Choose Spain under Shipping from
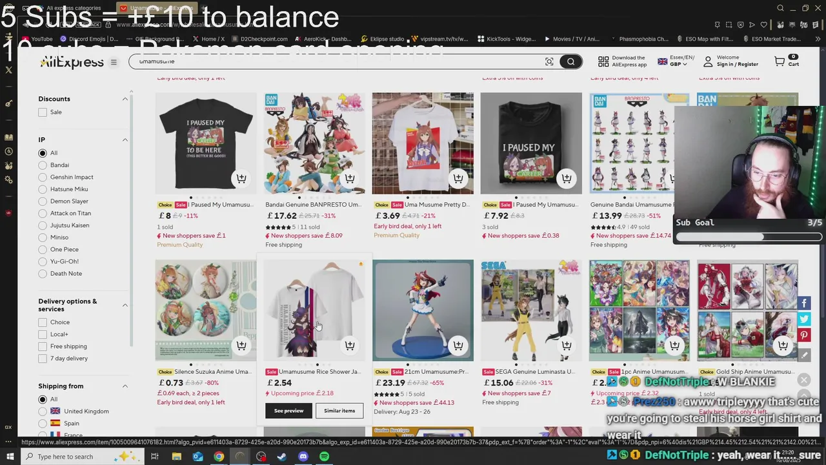This screenshot has width=826, height=465. pyautogui.click(x=43, y=424)
